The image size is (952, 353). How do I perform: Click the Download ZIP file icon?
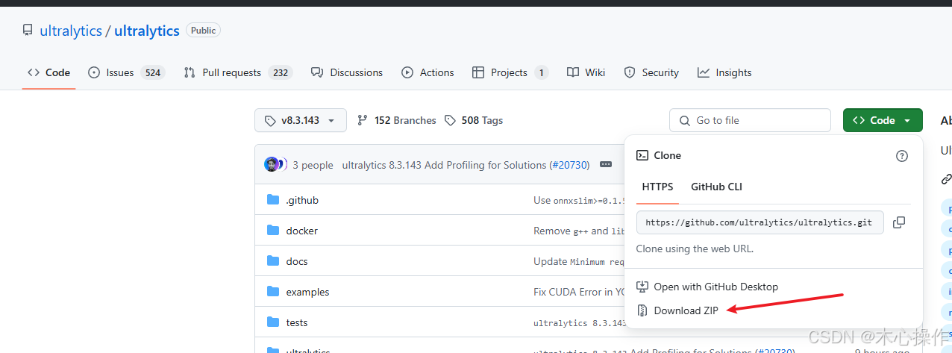click(x=642, y=310)
